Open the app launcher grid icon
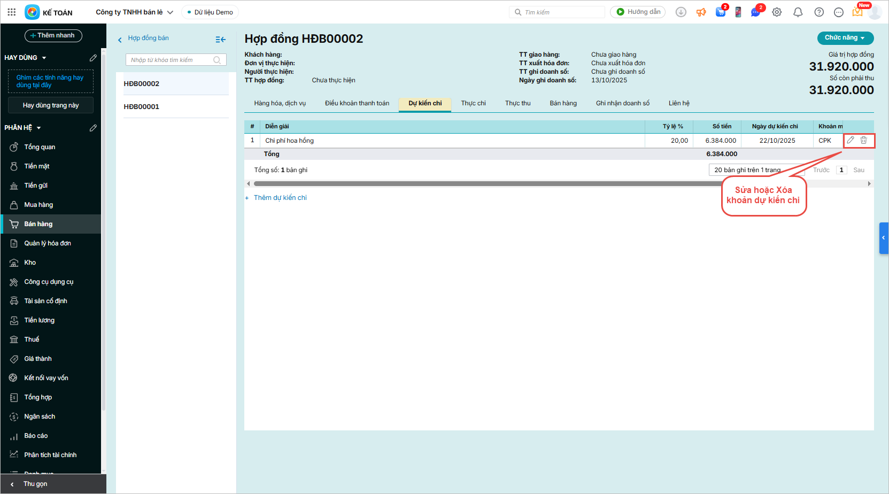Image resolution: width=889 pixels, height=494 pixels. click(x=11, y=12)
